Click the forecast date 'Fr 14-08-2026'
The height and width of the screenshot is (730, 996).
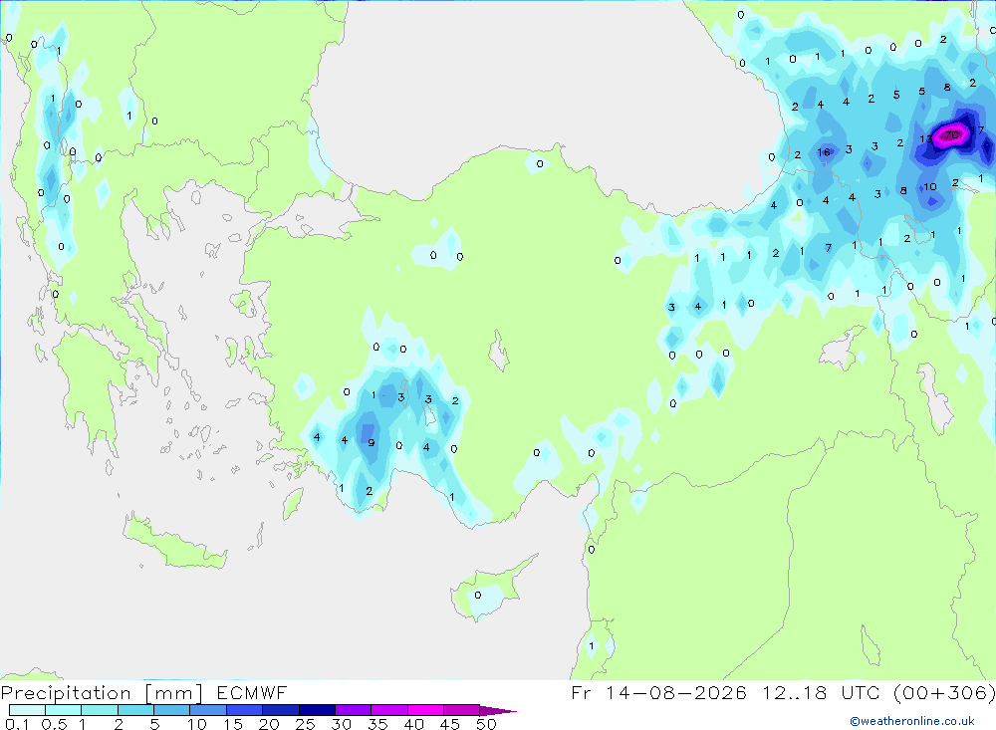658,692
